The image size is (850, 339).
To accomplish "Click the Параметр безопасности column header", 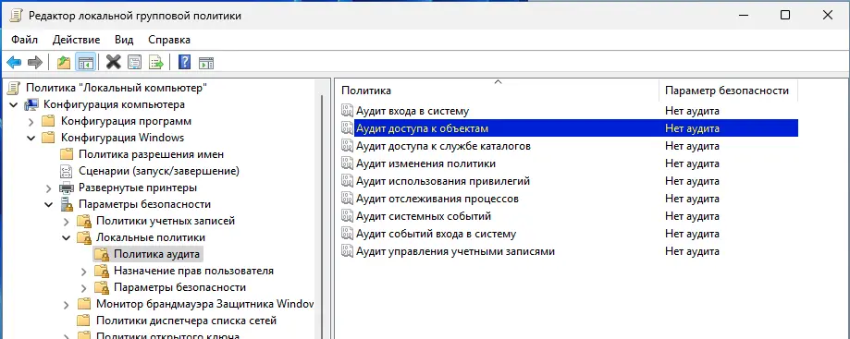I will 728,91.
